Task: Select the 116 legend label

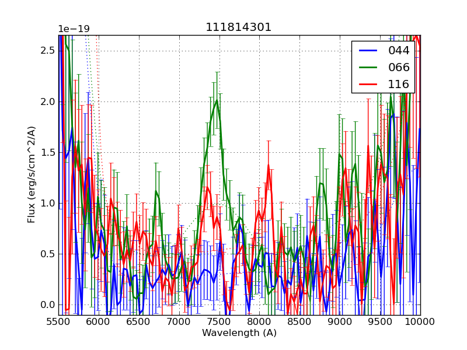Action: point(399,84)
